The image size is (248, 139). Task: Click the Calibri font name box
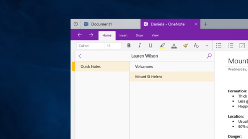tap(91, 46)
